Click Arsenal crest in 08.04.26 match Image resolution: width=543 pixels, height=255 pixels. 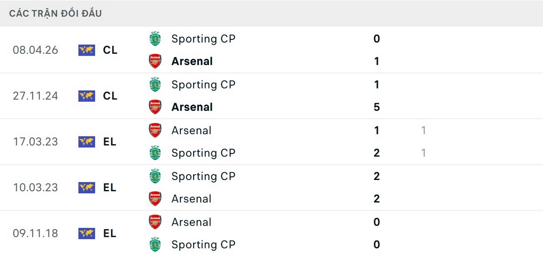155,61
